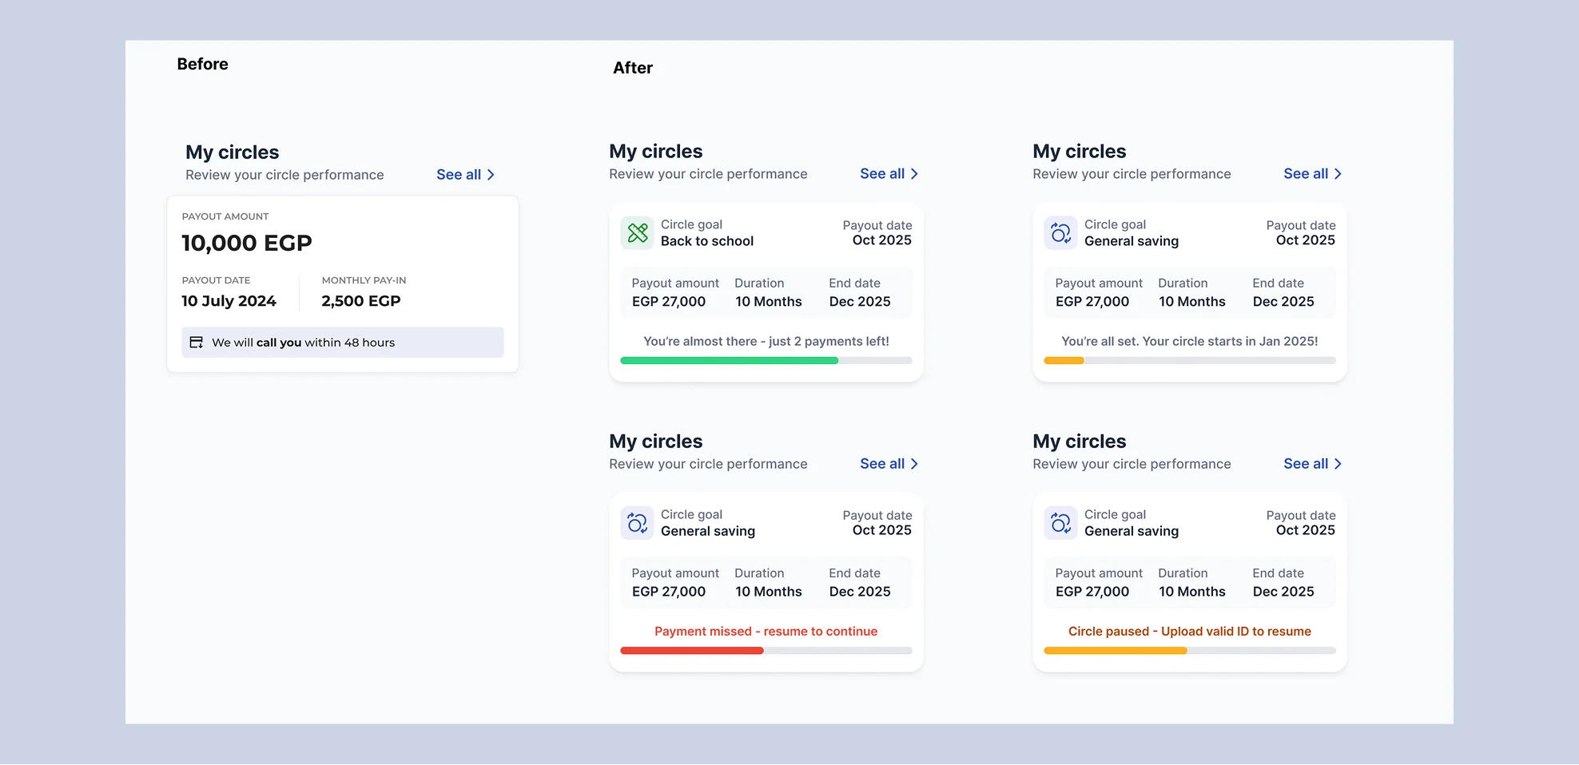
Task: Click 'You're all set. Your circle starts in Jan 2025!'
Action: point(1190,342)
